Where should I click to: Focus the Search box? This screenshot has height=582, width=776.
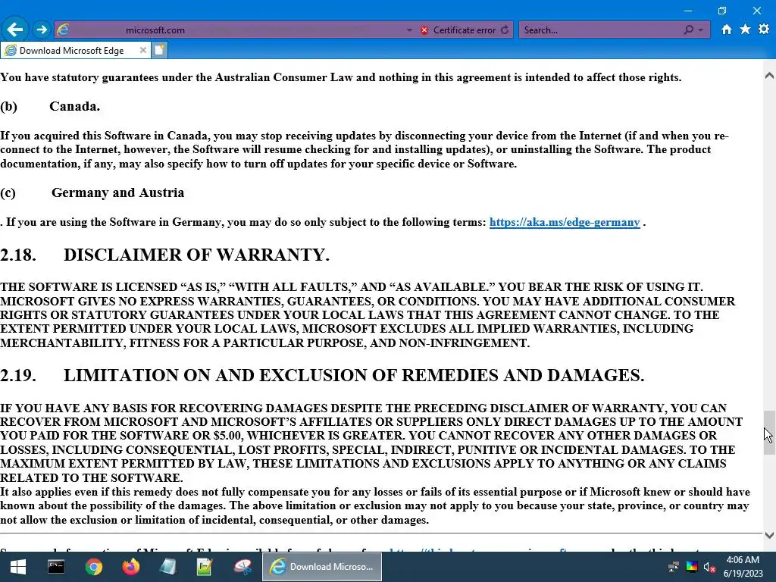[600, 30]
